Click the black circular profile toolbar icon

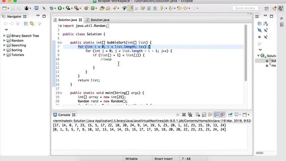[27, 8]
